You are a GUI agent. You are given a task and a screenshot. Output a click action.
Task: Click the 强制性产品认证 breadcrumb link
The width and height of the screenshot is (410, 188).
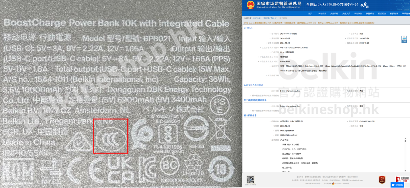[270, 18]
